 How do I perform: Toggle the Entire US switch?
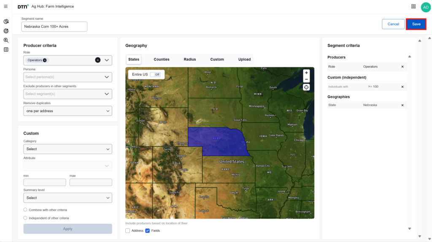point(155,74)
